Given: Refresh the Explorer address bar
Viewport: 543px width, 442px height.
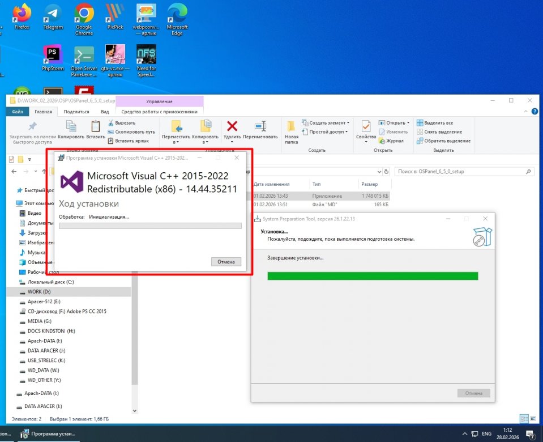Looking at the screenshot, I should click(387, 172).
